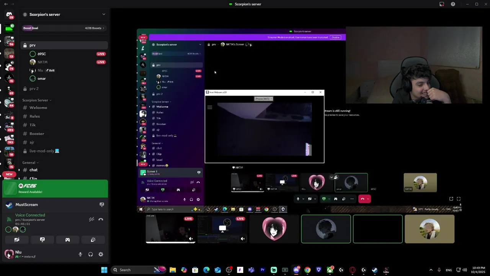Image resolution: width=490 pixels, height=276 pixels.
Task: Open the soundboard button
Action: (x=93, y=240)
